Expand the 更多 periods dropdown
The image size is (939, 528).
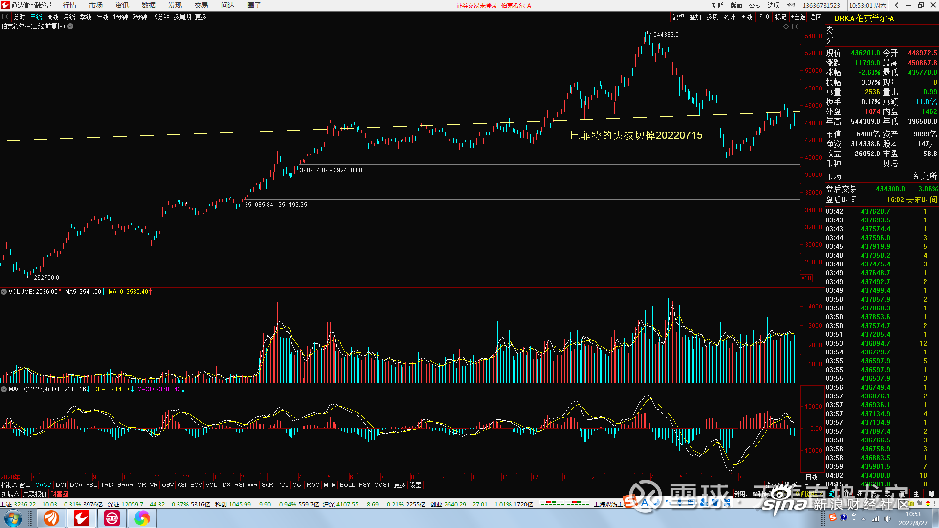pos(203,17)
